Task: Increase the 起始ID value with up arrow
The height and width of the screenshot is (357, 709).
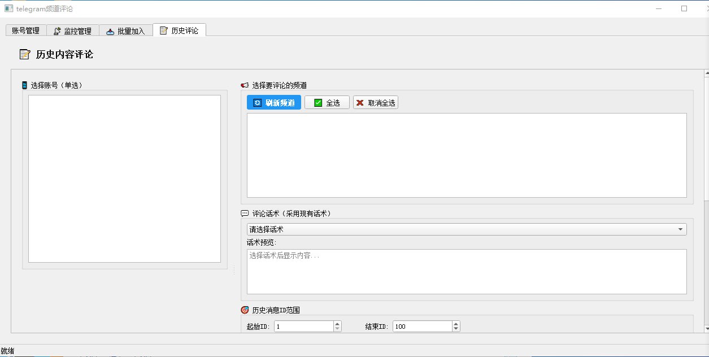Action: coord(337,324)
